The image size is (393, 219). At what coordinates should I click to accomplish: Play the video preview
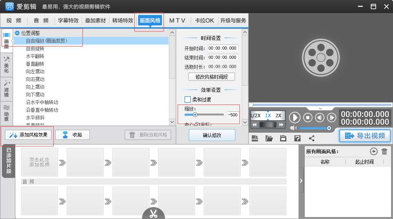[295, 118]
